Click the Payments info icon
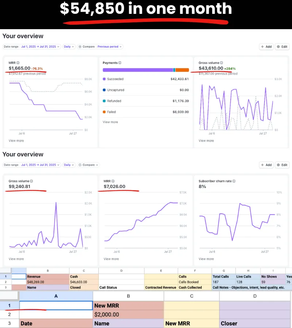Image resolution: width=292 pixels, height=328 pixels. coord(120,63)
